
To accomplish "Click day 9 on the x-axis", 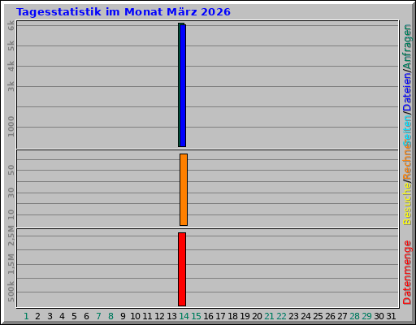I will point(123,316).
